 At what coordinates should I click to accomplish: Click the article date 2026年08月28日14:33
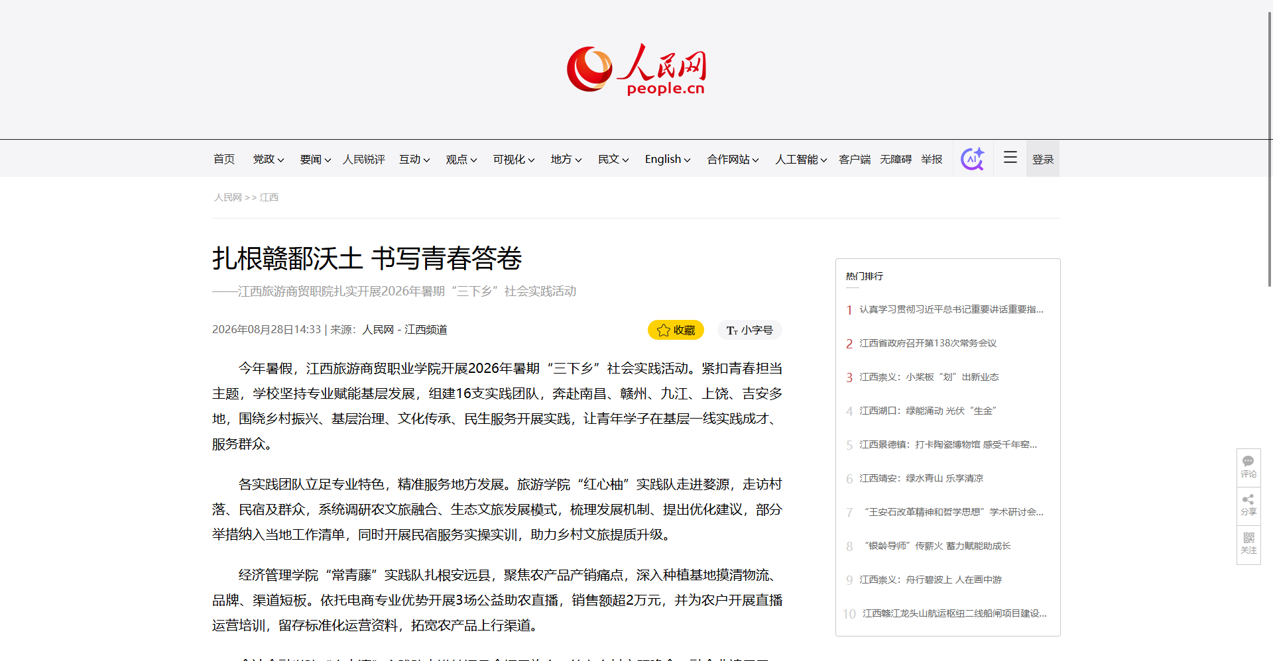tap(267, 329)
